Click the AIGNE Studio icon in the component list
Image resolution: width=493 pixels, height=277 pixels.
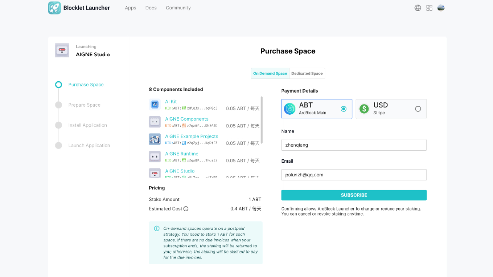click(x=154, y=173)
